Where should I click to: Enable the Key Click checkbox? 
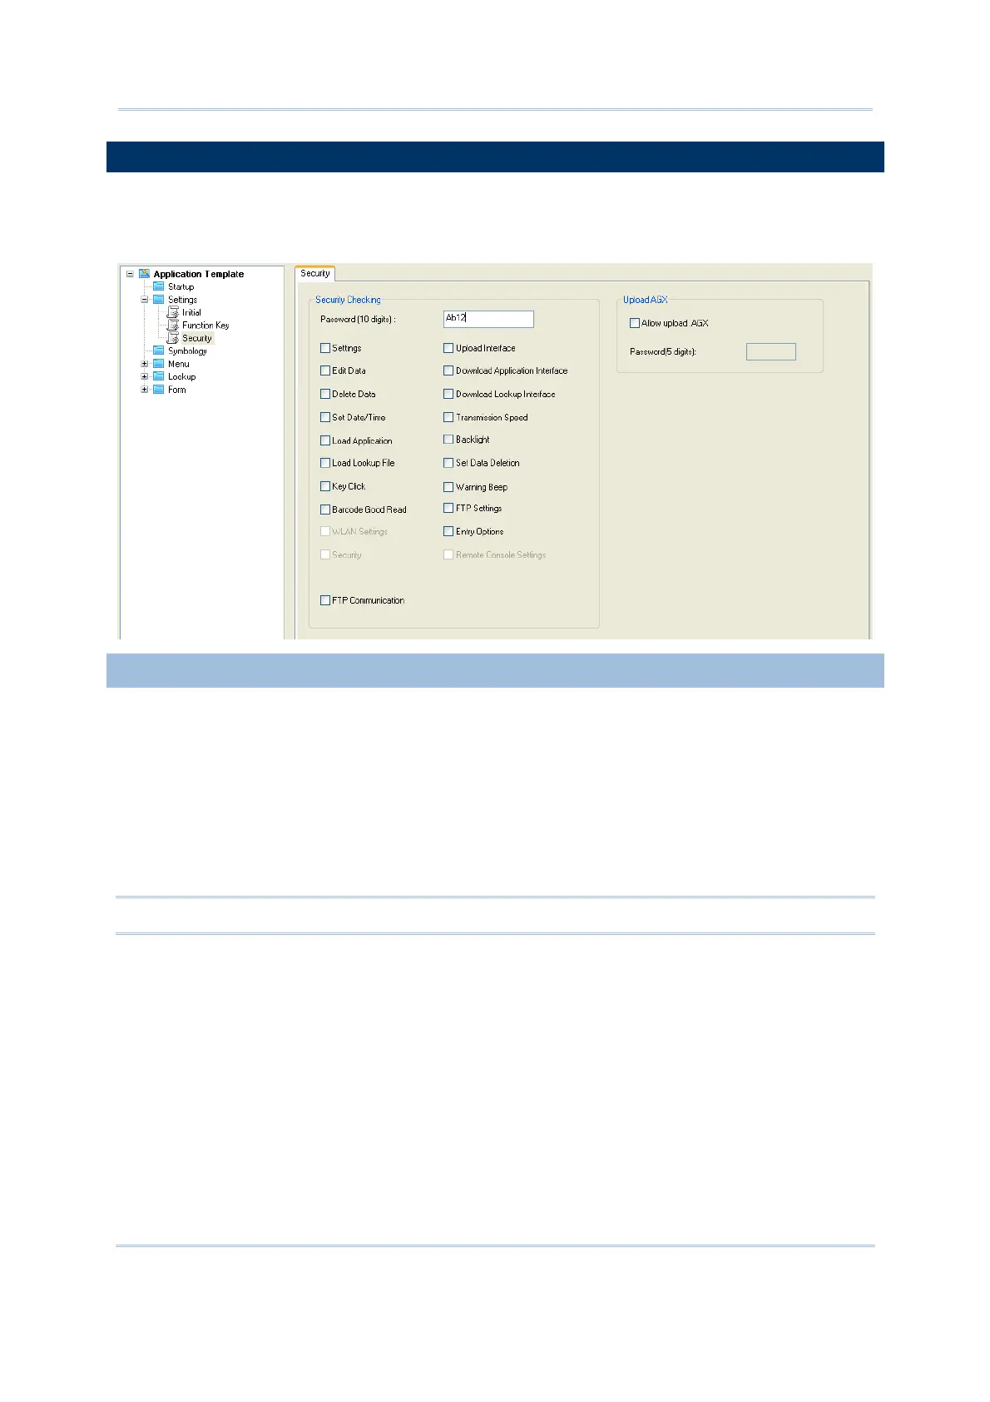point(325,486)
